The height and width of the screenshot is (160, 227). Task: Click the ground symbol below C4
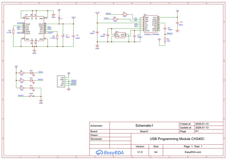tap(177, 31)
